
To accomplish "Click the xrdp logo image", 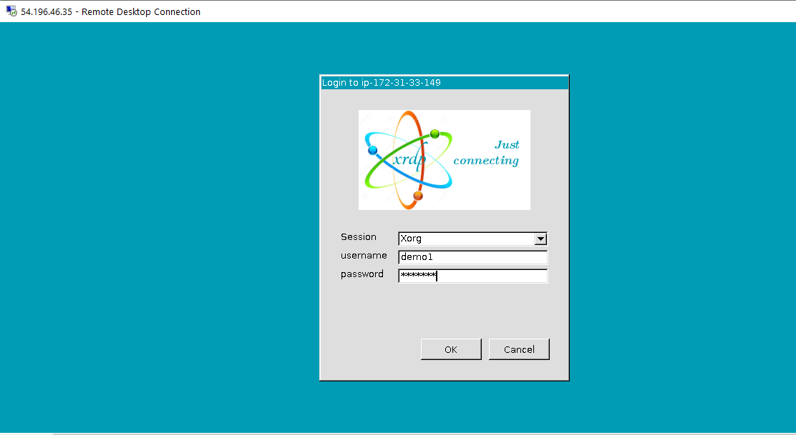I will pyautogui.click(x=445, y=160).
